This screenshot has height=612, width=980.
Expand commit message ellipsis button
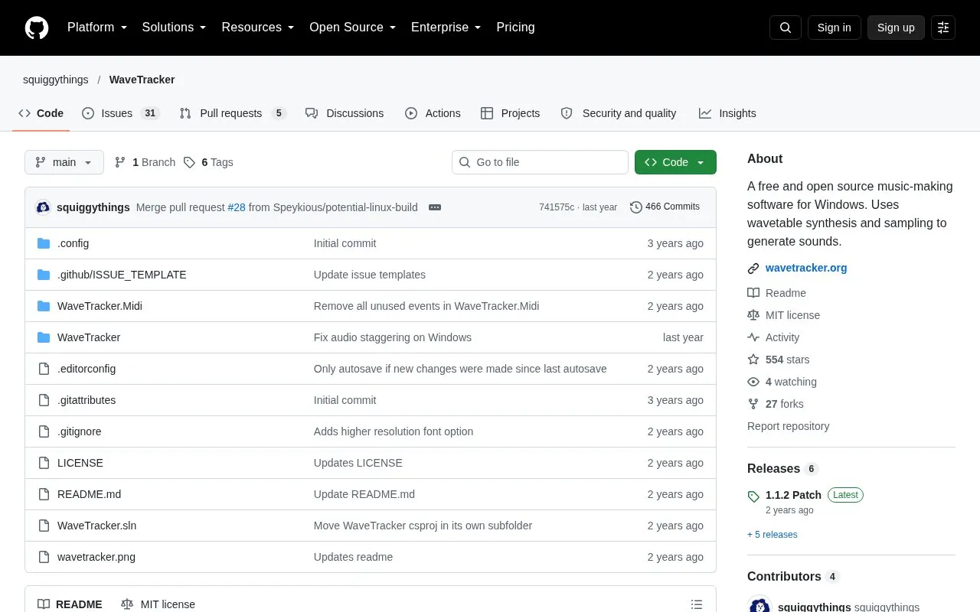tap(435, 207)
